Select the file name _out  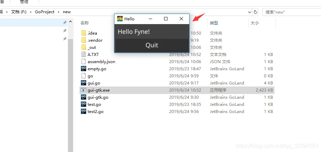pos(92,47)
